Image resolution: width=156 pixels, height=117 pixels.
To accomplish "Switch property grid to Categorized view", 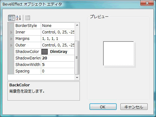I will (x=11, y=18).
